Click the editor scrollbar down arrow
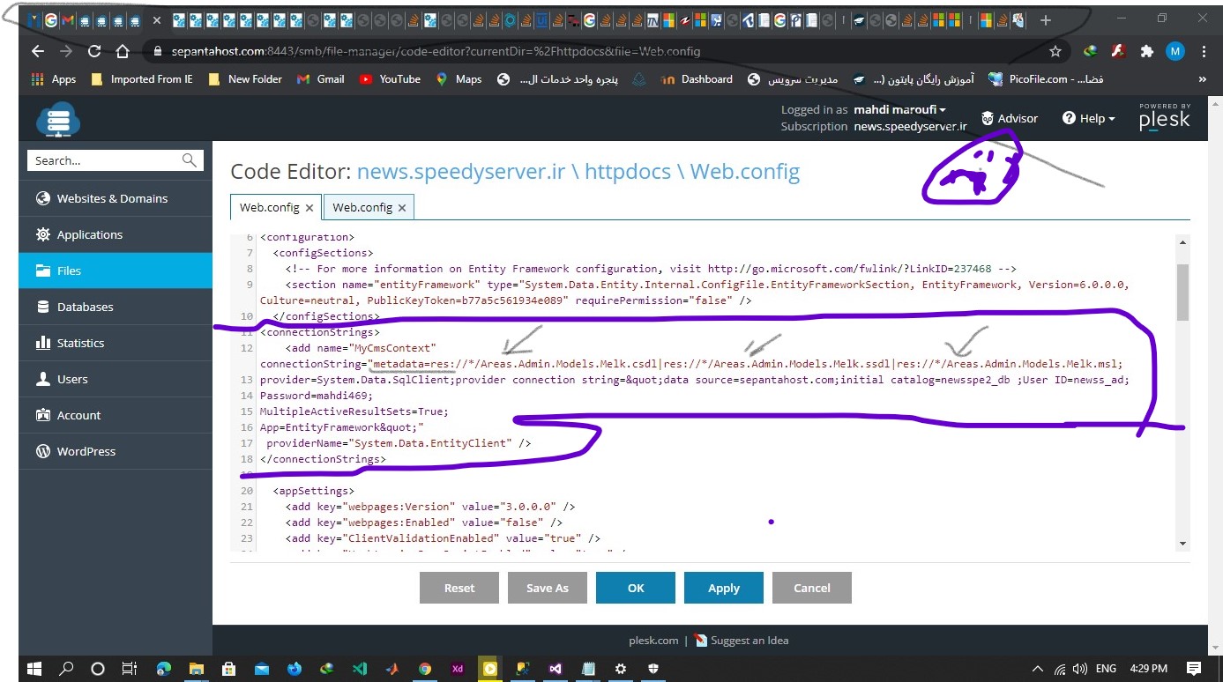The width and height of the screenshot is (1223, 682). pyautogui.click(x=1182, y=544)
